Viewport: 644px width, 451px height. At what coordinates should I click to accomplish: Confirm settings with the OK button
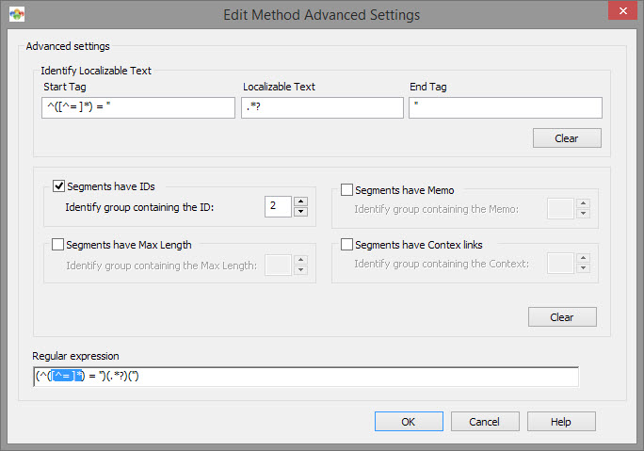point(409,422)
